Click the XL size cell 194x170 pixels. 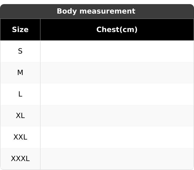tap(20, 116)
